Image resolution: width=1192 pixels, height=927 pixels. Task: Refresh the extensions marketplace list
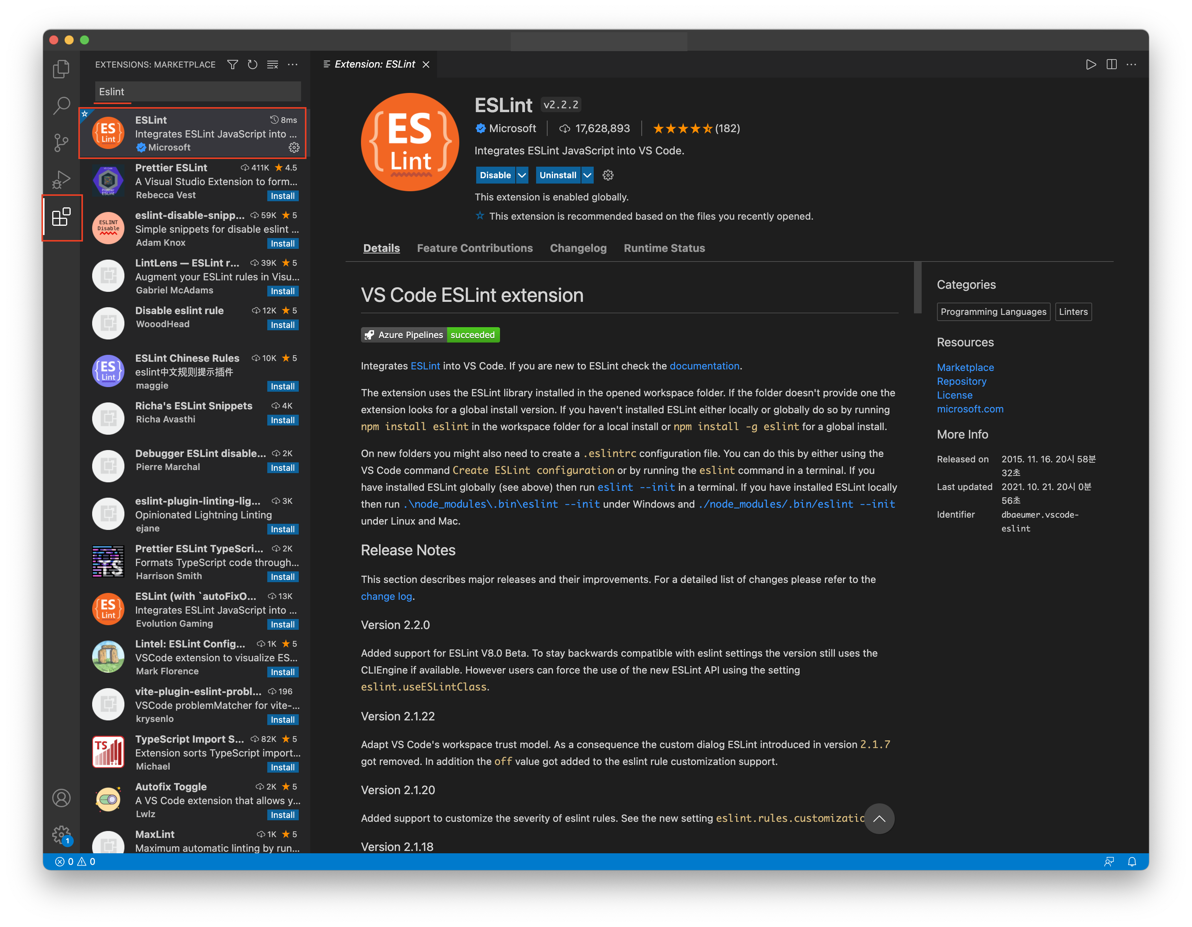coord(252,65)
